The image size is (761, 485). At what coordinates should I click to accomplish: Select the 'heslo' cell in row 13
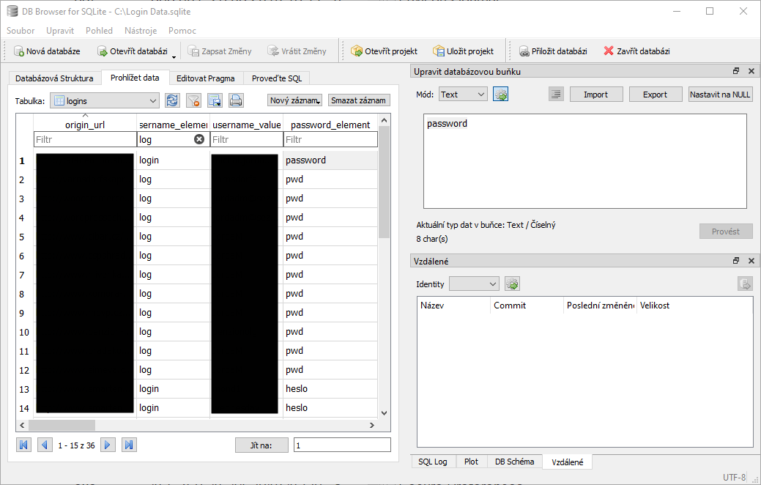click(330, 389)
